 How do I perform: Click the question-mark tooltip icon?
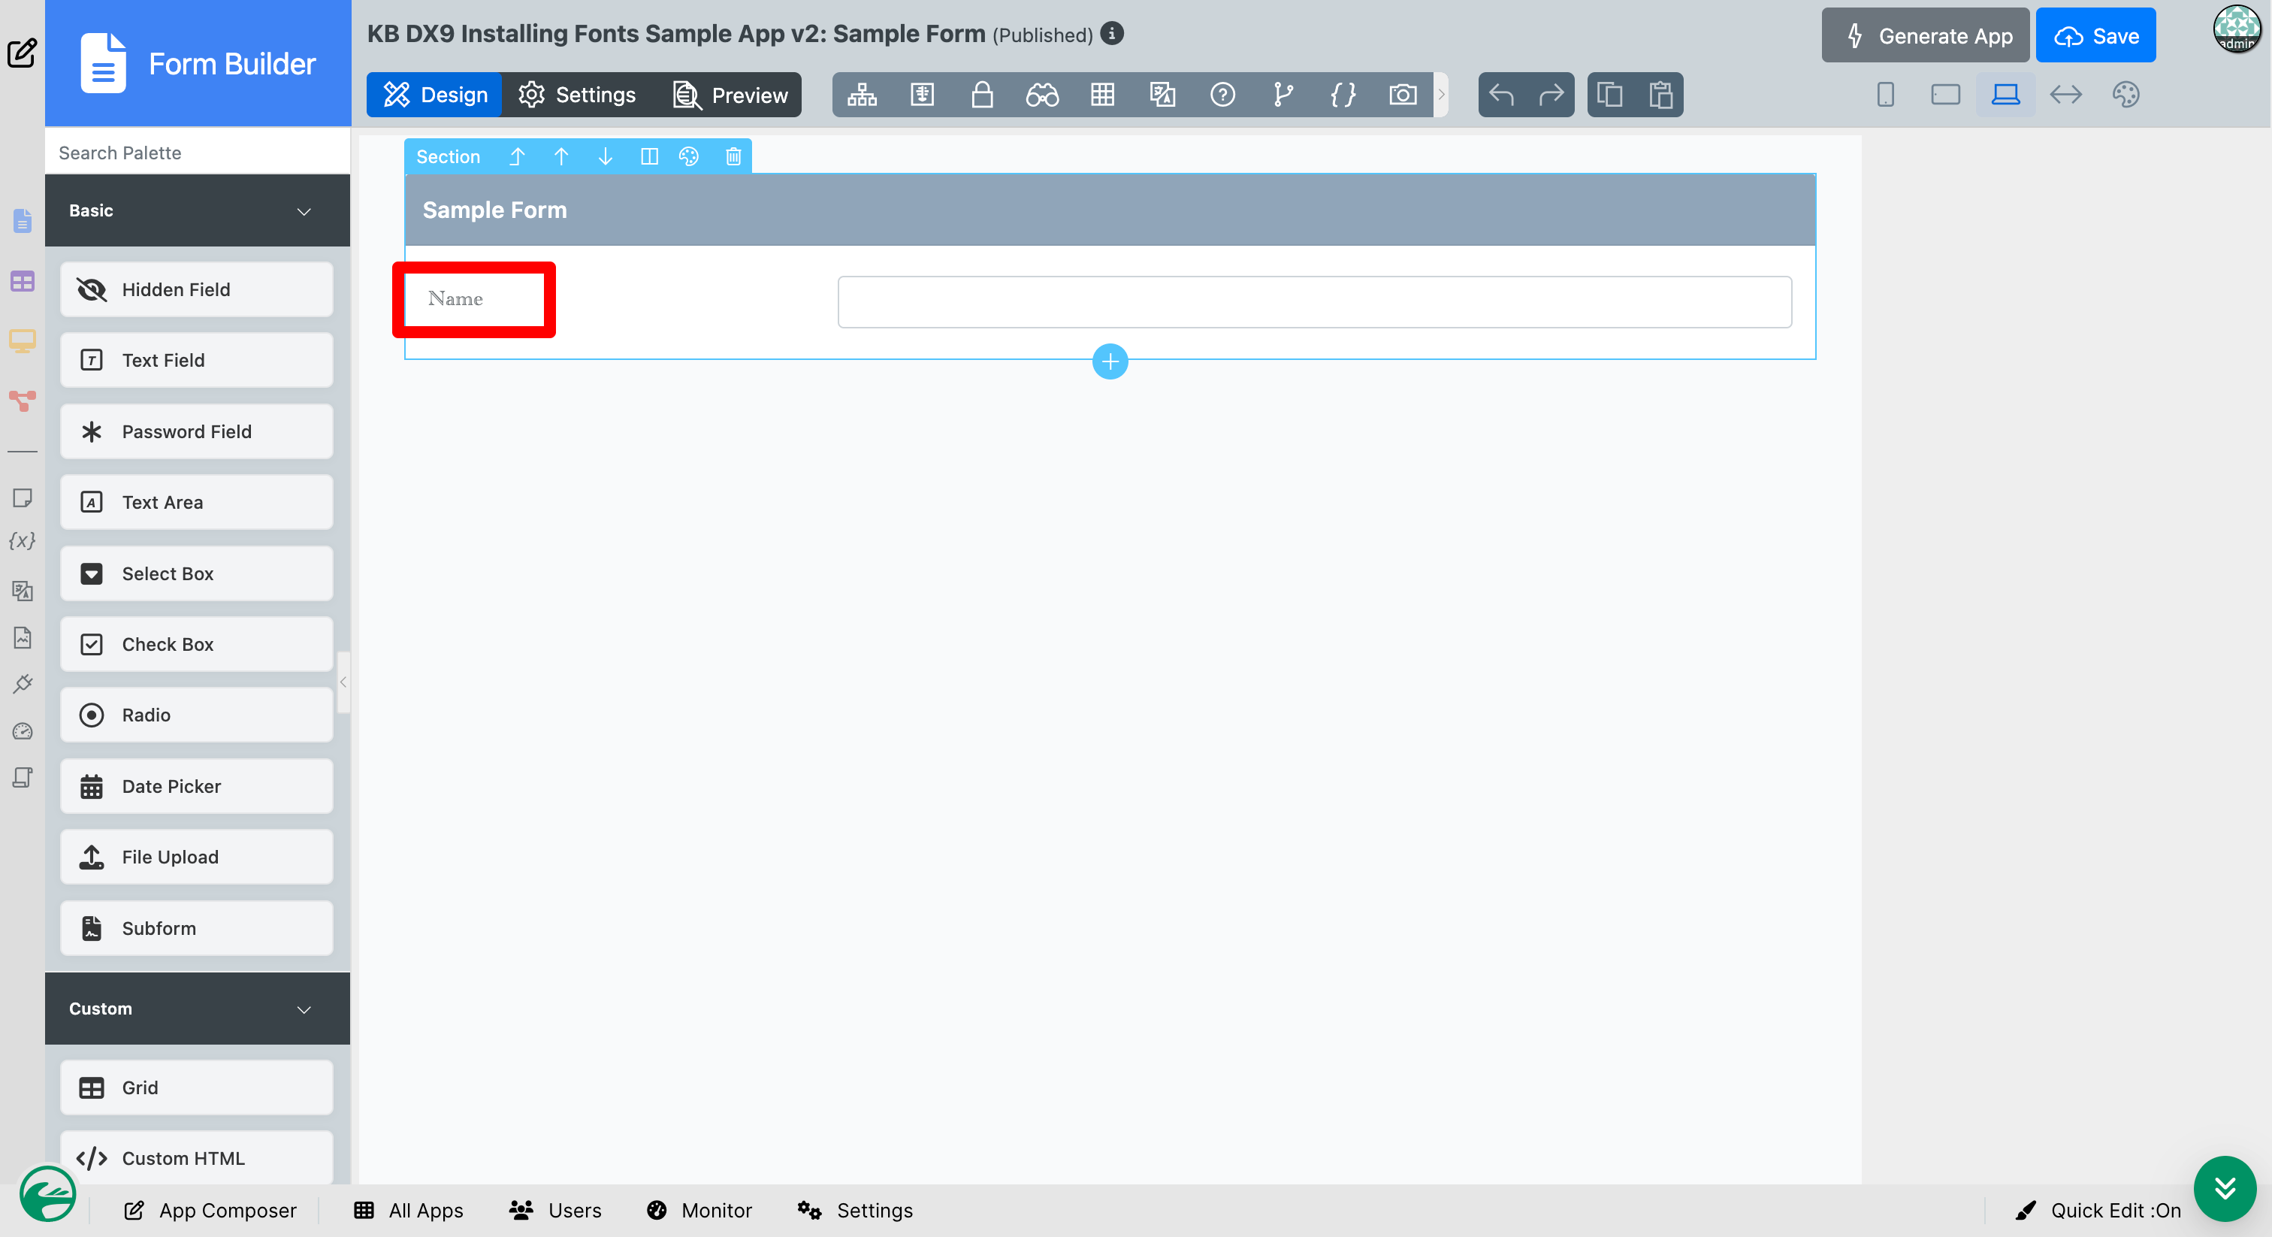1222,95
